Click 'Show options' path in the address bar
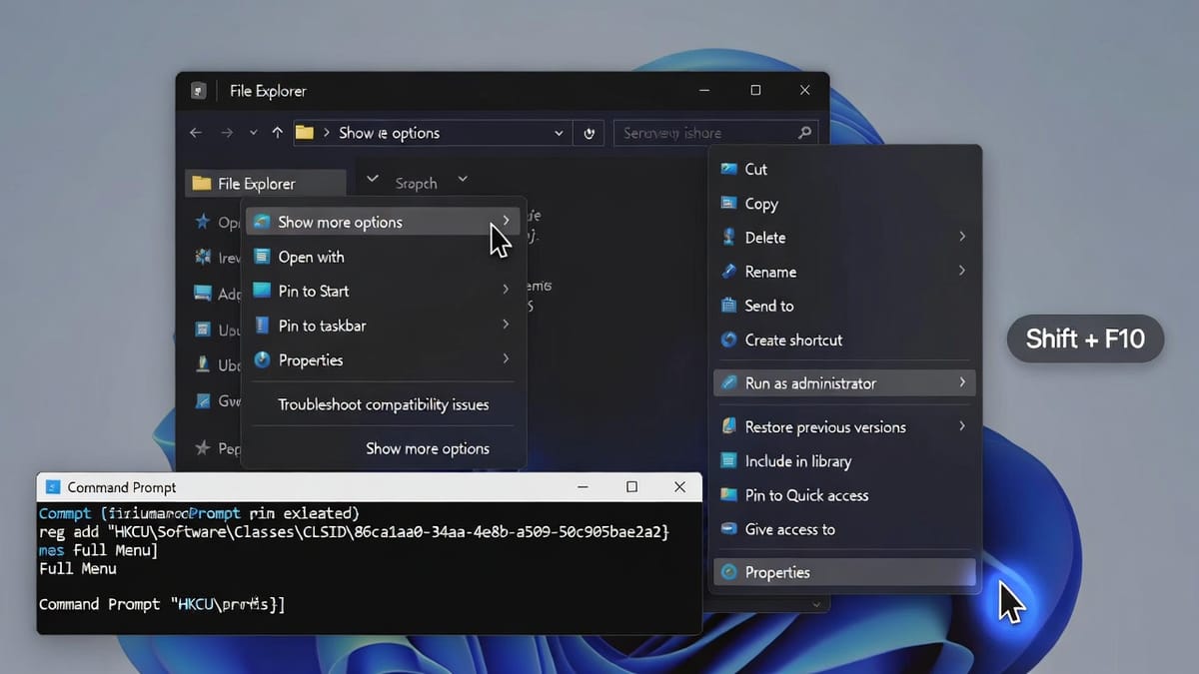Screen dimensions: 1199x674 389,133
